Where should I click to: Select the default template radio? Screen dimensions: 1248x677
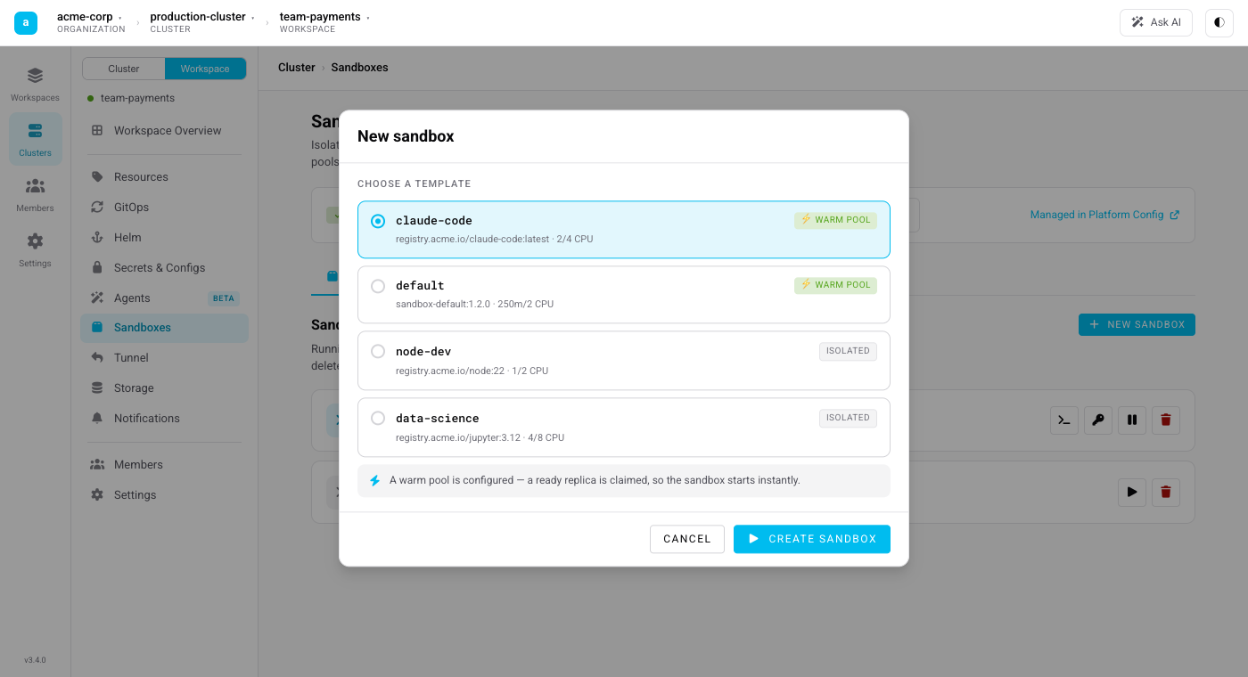378,286
